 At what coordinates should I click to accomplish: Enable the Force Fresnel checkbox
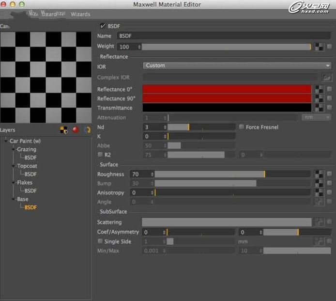point(242,127)
